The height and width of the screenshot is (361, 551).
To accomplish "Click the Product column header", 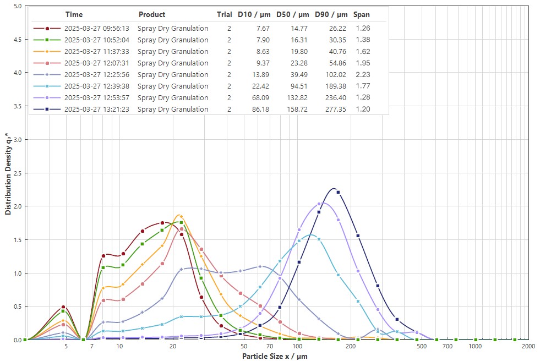I will [x=152, y=15].
